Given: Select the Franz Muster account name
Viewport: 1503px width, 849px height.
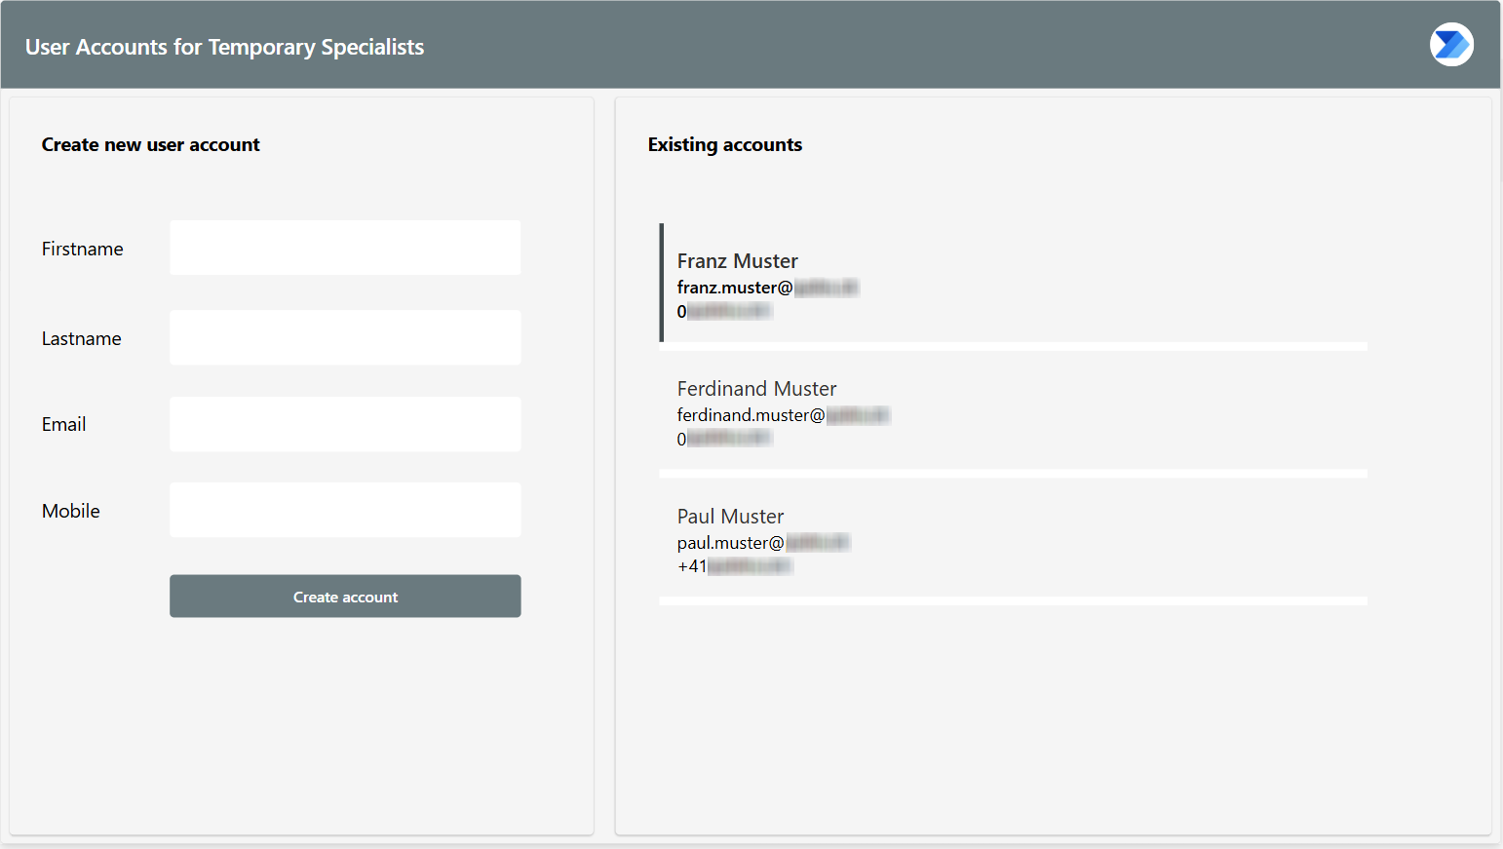Looking at the screenshot, I should pyautogui.click(x=737, y=261).
